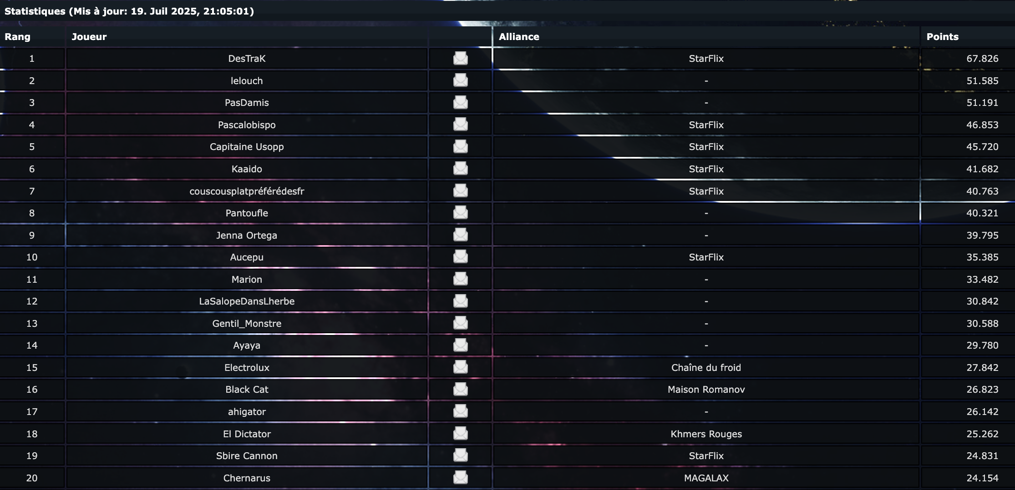Open message envelope next to Kaaido
This screenshot has height=490, width=1015.
point(460,169)
